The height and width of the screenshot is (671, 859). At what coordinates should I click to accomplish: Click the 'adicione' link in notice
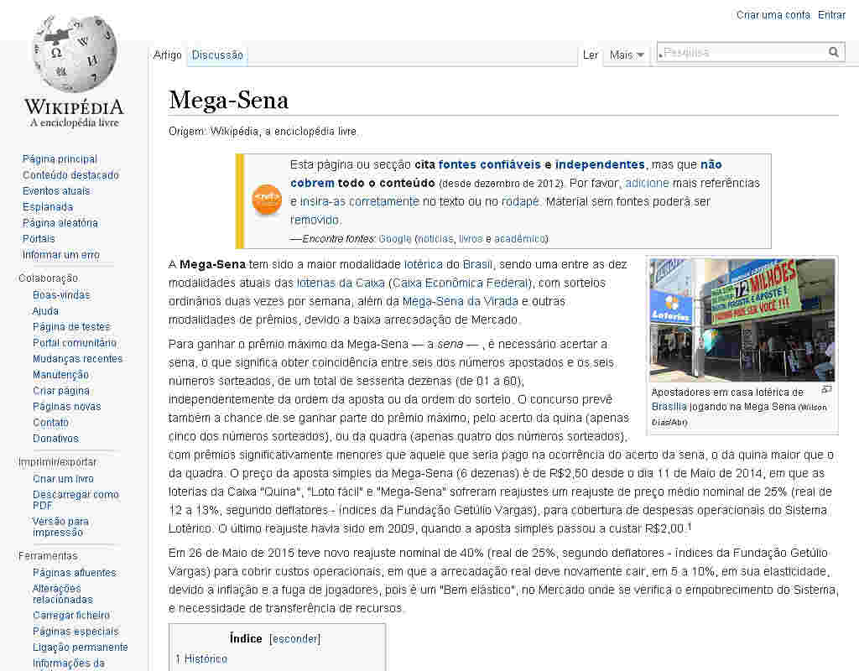[647, 183]
